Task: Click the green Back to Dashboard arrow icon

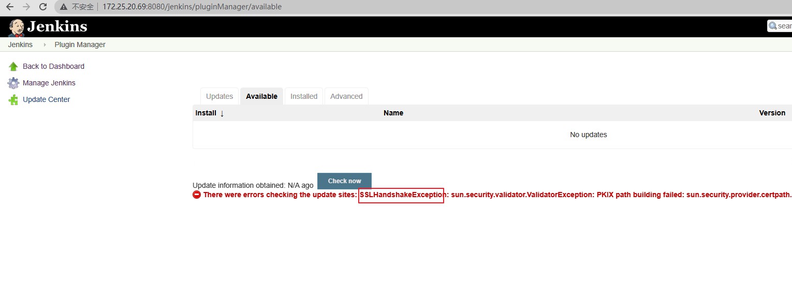Action: point(13,66)
